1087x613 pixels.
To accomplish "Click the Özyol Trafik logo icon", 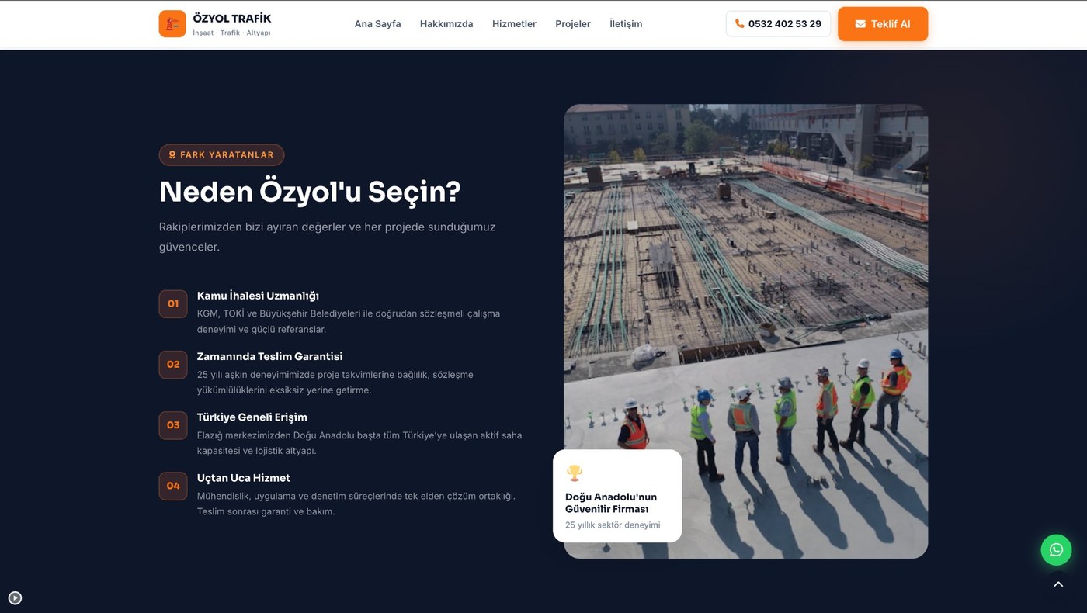I will click(172, 24).
